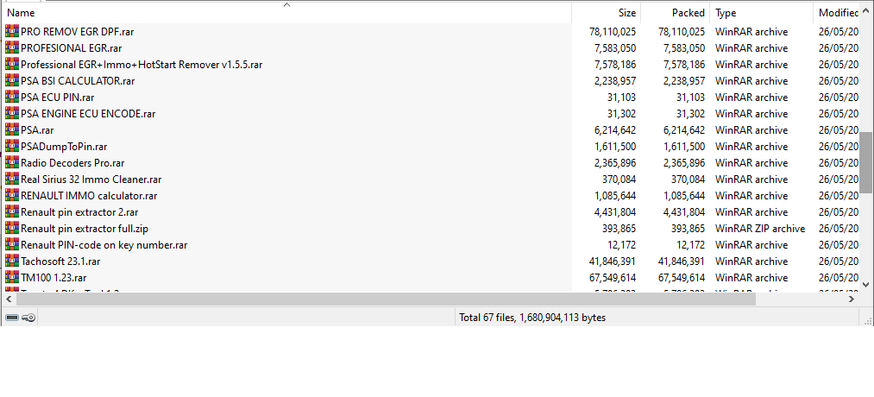Select the PSA ENGINE ECU ENCODE.rar file name
Viewport: 874px width, 397px height.
[x=88, y=114]
